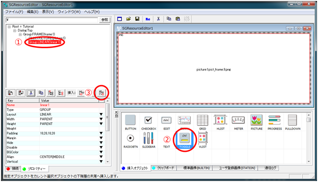
Task: Select the PROGRESS object in palette
Action: coord(275,122)
